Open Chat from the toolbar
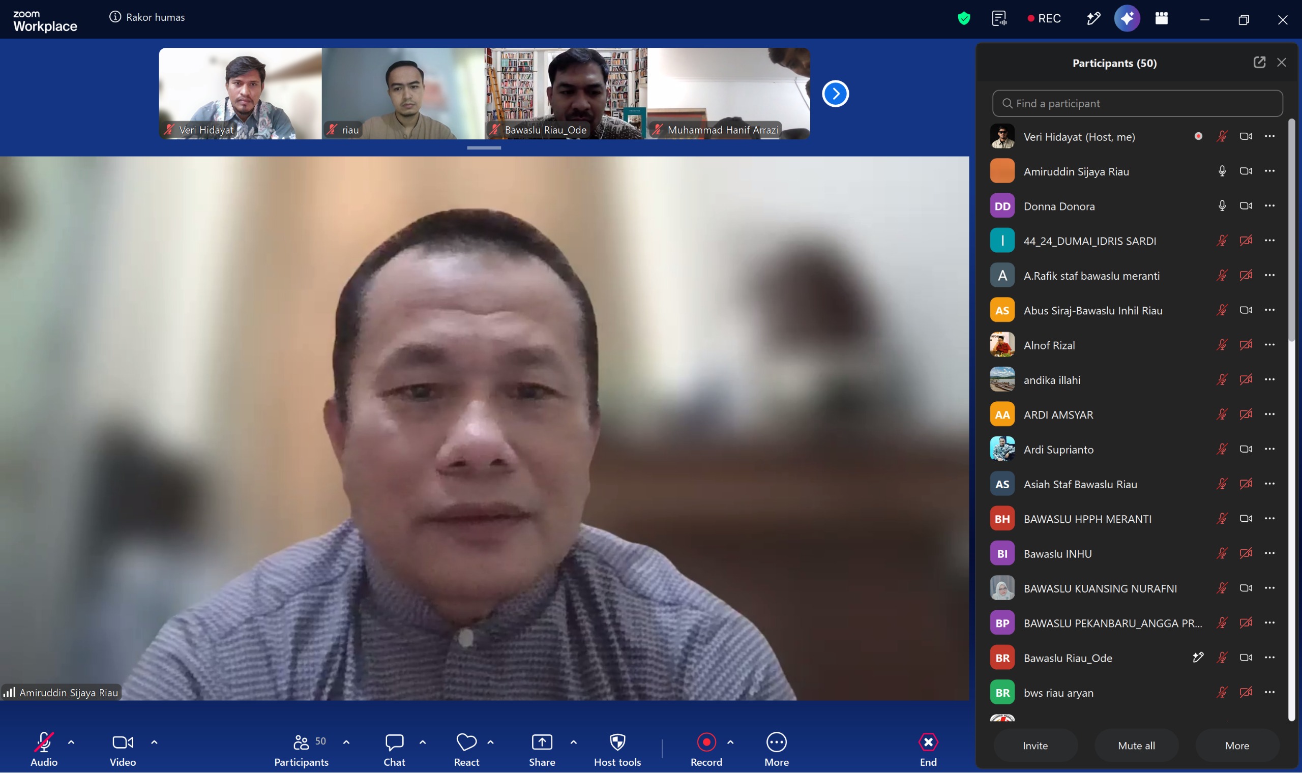The height and width of the screenshot is (773, 1302). point(394,750)
